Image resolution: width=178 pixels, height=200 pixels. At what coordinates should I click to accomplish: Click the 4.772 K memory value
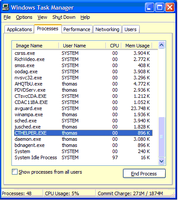point(142,84)
